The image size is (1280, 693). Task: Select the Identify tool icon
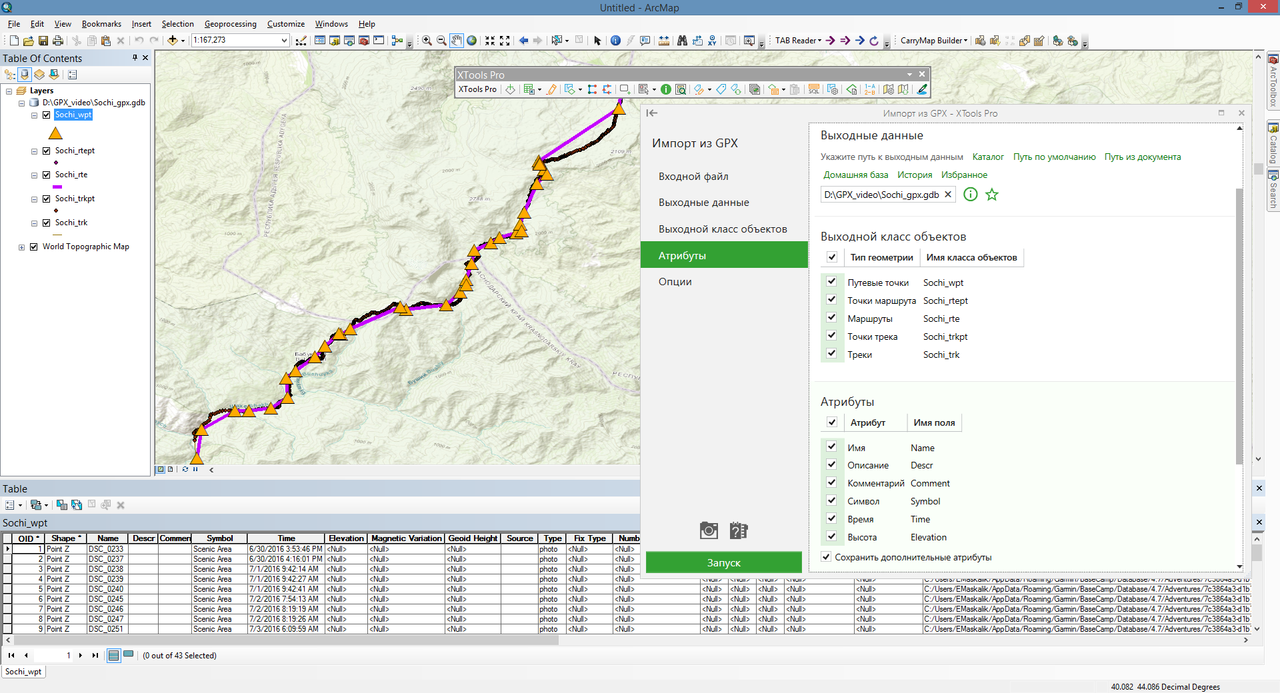(x=615, y=41)
